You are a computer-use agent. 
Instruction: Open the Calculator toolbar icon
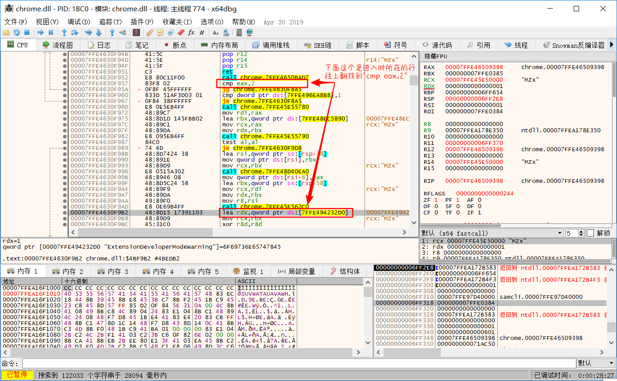point(239,33)
